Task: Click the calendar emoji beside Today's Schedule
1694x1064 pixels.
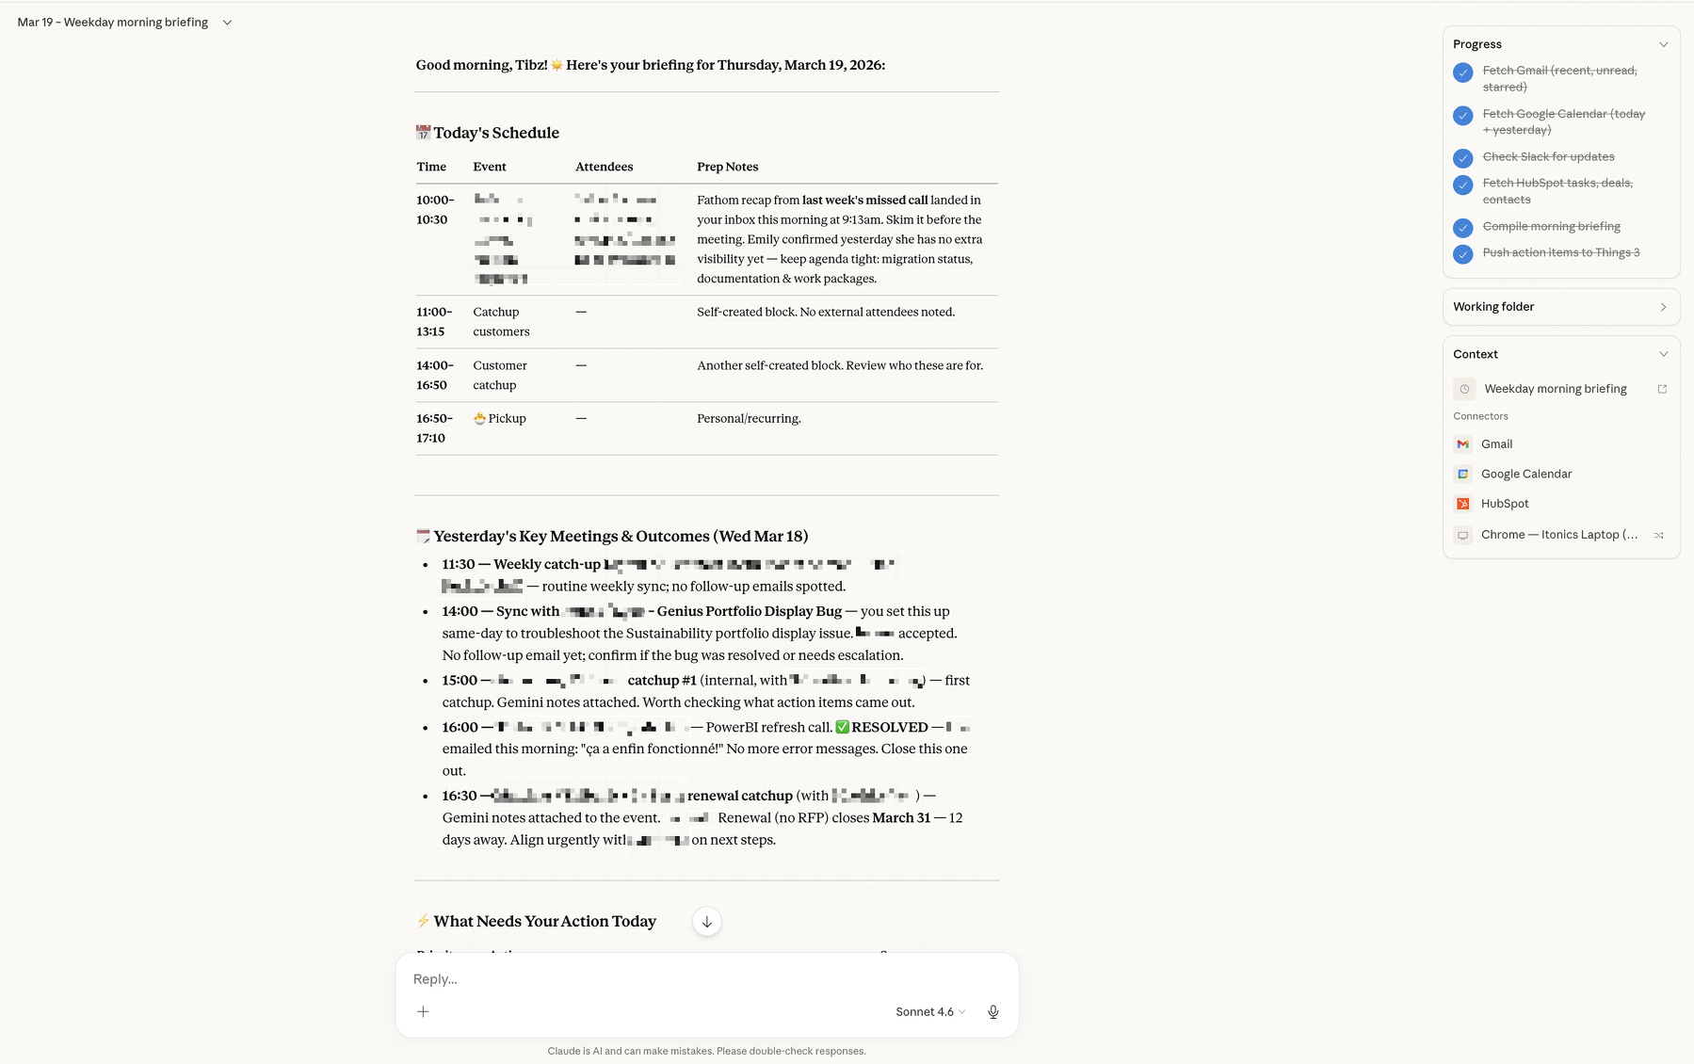Action: click(423, 132)
